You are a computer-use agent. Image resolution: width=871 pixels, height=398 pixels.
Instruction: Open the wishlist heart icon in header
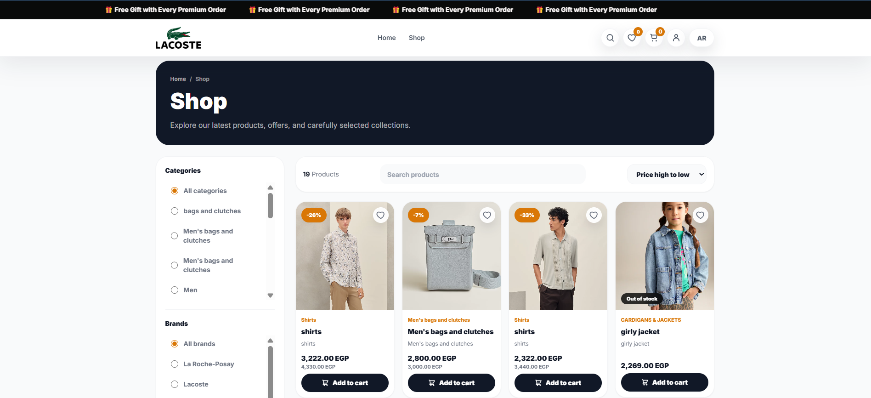(632, 38)
